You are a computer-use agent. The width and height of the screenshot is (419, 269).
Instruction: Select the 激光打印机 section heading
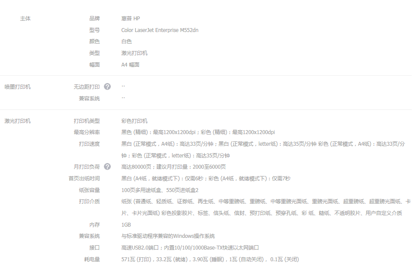tap(17, 121)
